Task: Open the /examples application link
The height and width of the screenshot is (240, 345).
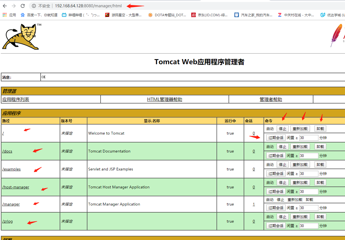Action: [x=11, y=169]
